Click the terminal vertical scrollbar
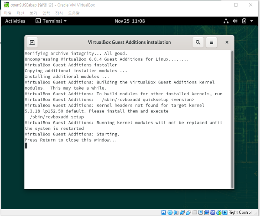Screen dimensions: 260x216 point(232,119)
